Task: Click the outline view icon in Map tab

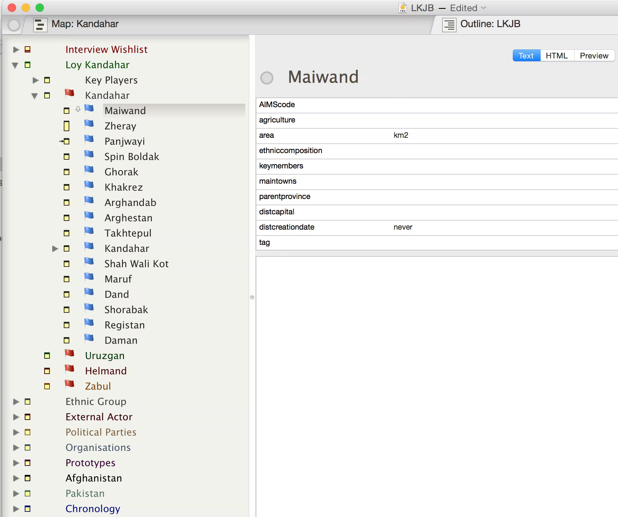Action: (x=40, y=25)
